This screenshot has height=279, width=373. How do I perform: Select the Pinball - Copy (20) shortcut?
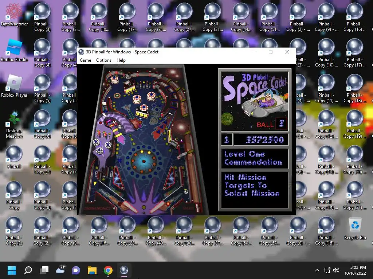click(354, 160)
